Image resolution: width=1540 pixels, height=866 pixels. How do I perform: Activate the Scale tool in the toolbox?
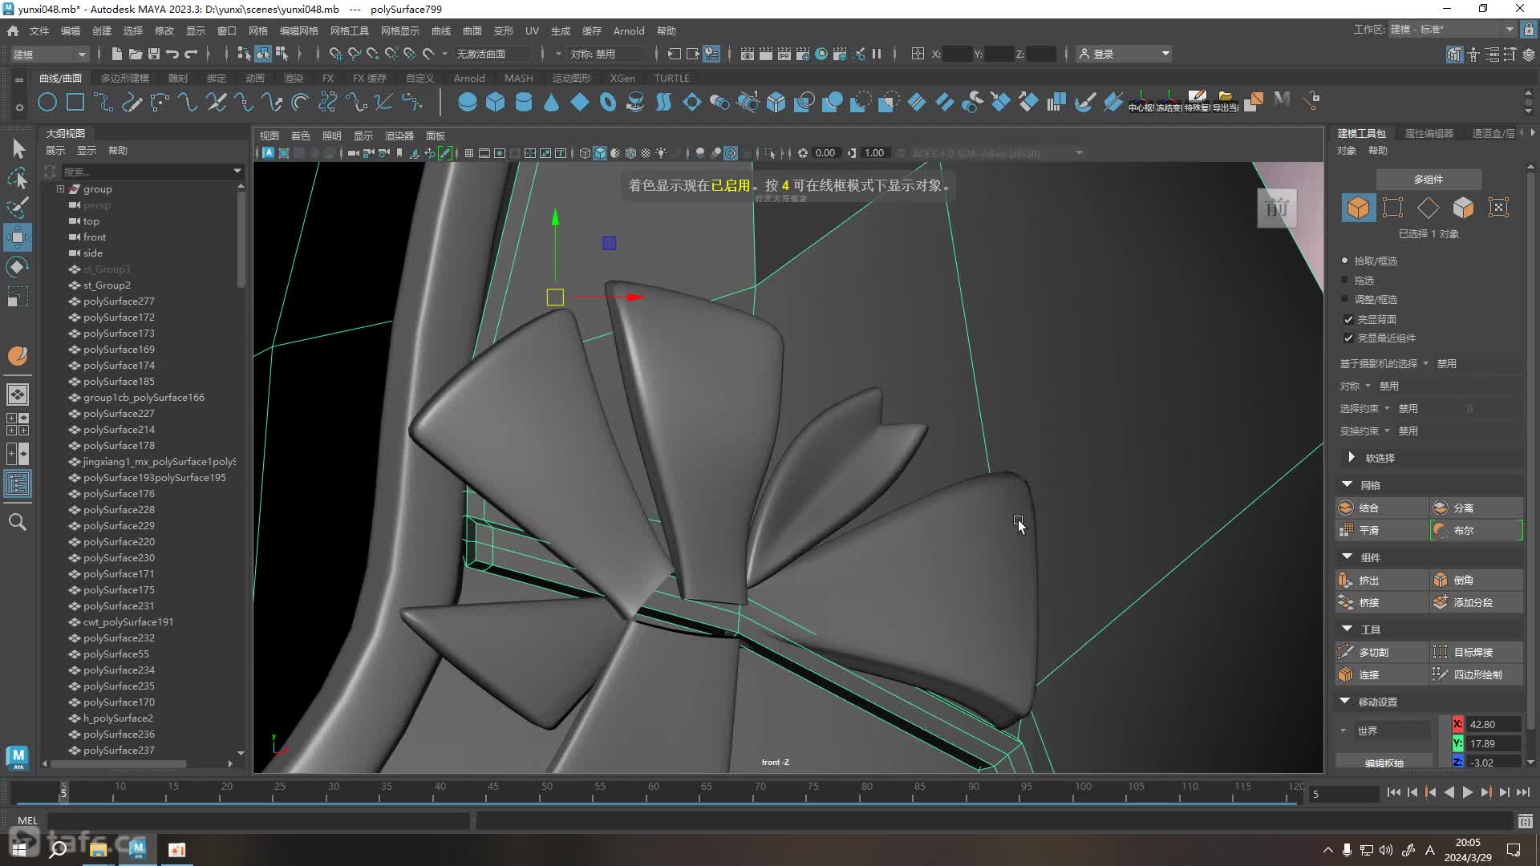click(x=18, y=297)
